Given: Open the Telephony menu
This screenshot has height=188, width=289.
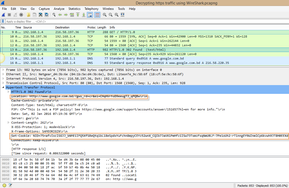Looking at the screenshot, I should 92,9.
